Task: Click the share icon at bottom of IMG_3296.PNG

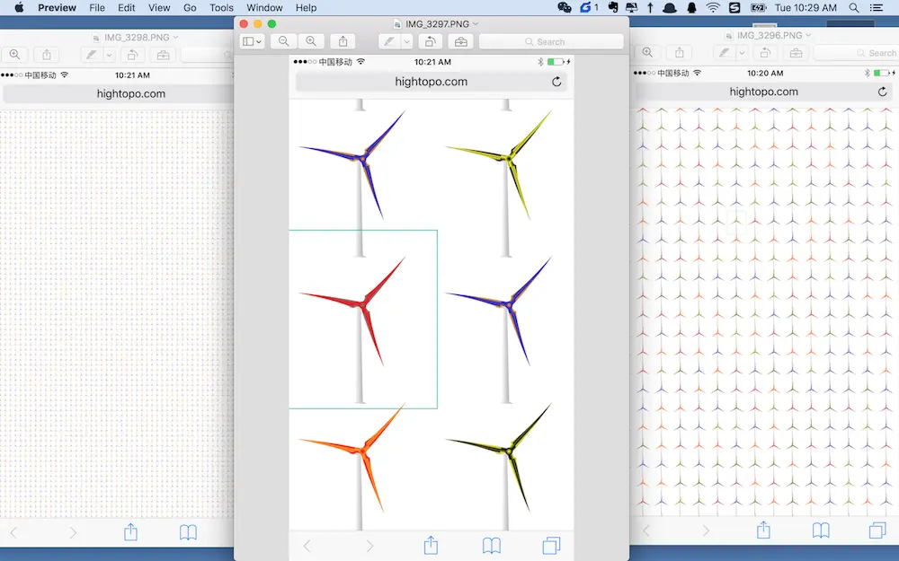Action: tap(763, 530)
